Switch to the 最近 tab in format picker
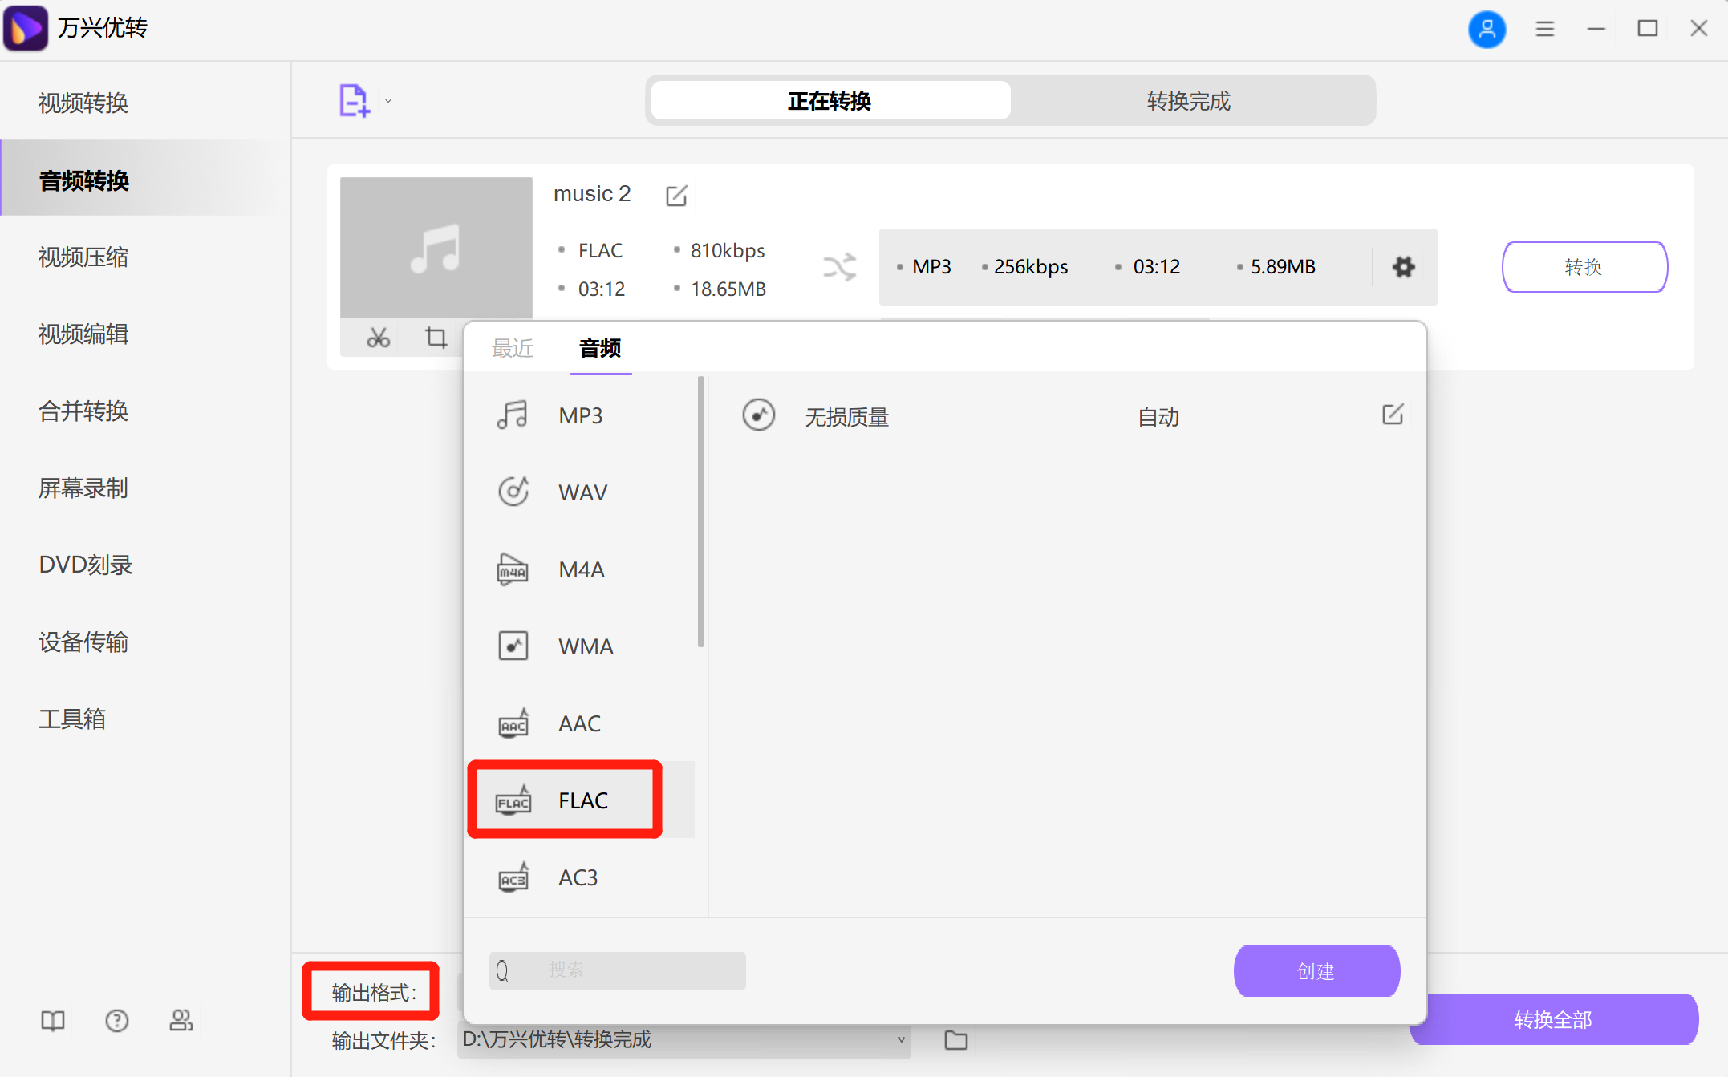 coord(513,348)
